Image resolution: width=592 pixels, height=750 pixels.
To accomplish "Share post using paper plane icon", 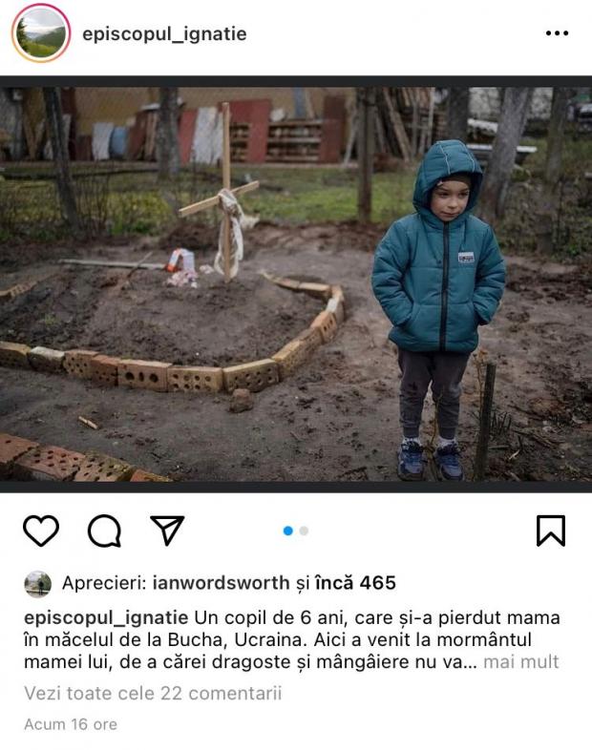I will point(167,530).
